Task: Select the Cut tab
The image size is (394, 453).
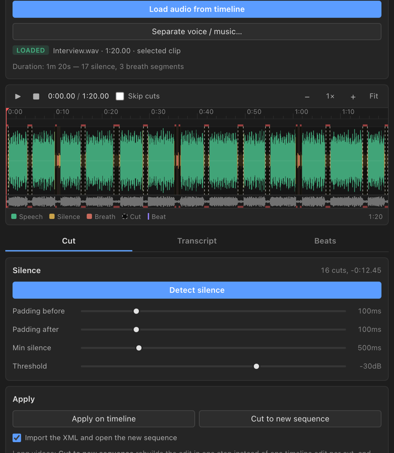Action: coord(69,241)
